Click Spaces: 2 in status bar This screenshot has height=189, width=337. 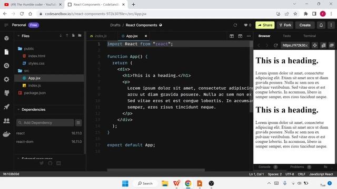point(274,174)
